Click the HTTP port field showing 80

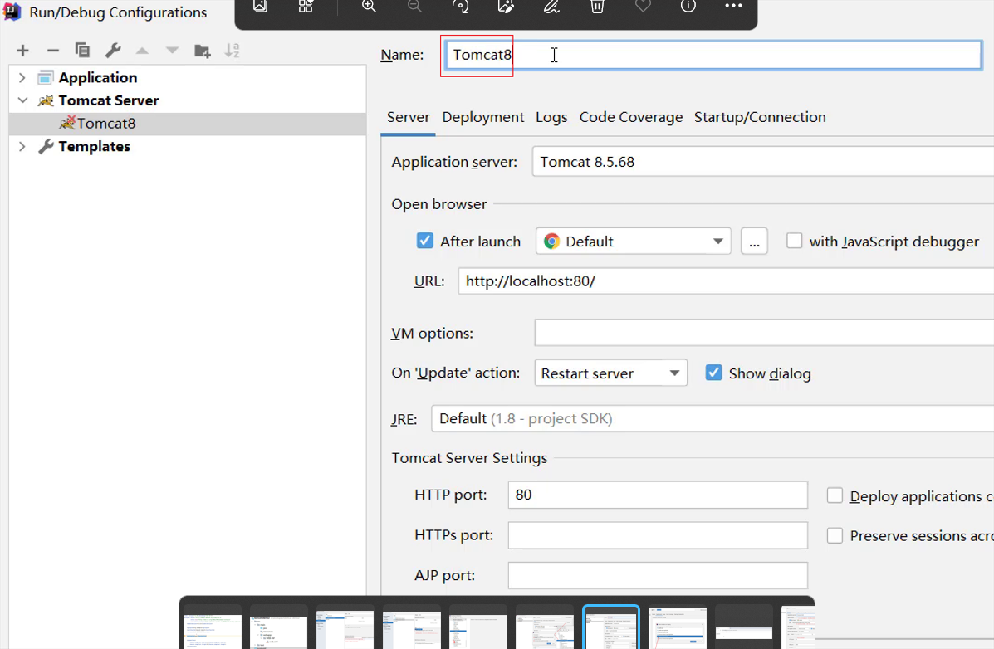click(x=658, y=495)
